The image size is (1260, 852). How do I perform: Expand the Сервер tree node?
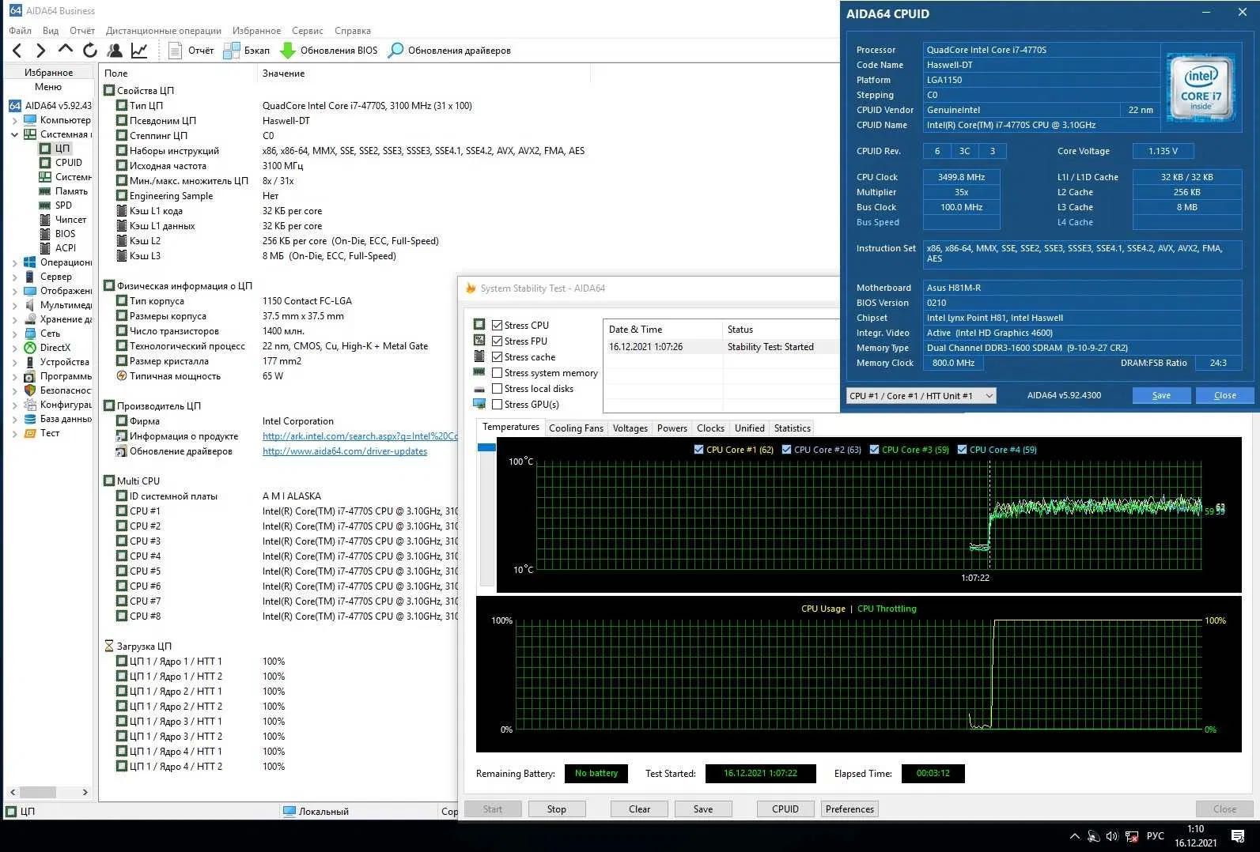tap(14, 277)
